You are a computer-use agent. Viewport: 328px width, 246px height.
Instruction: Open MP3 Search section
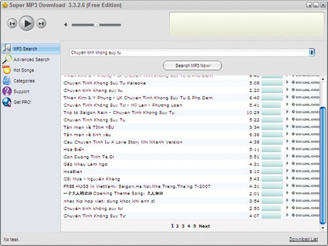(x=30, y=49)
